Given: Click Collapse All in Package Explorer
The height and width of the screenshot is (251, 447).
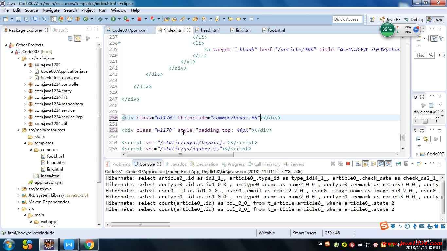Looking at the screenshot, I should point(70,38).
